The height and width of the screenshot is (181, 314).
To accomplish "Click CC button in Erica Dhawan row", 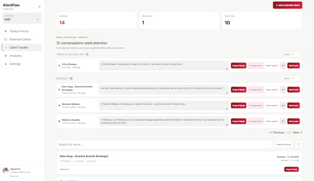I will pyautogui.click(x=283, y=65).
